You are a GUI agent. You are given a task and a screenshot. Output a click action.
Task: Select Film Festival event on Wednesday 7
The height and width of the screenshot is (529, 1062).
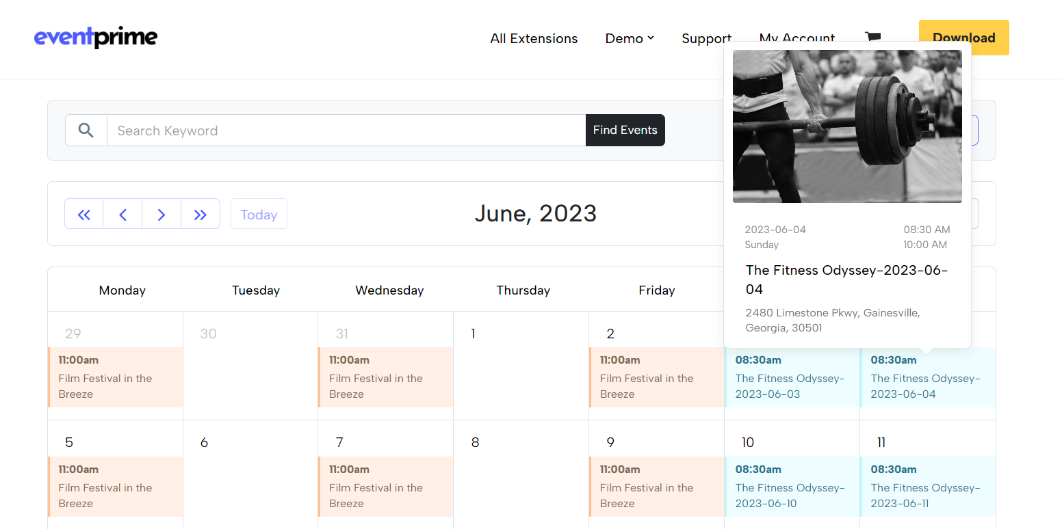coord(385,487)
